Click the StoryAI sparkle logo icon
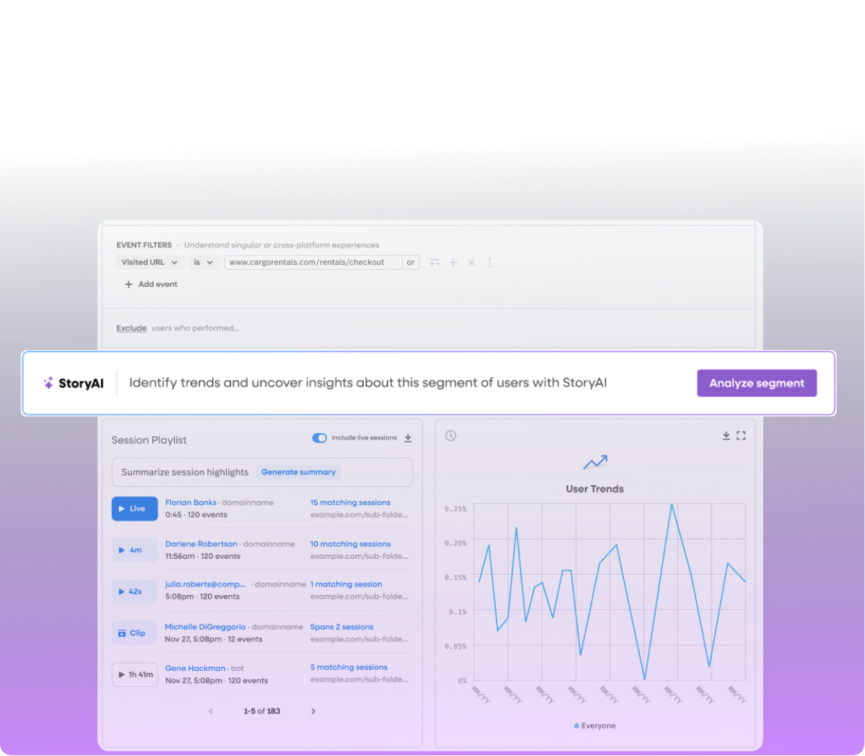 48,383
